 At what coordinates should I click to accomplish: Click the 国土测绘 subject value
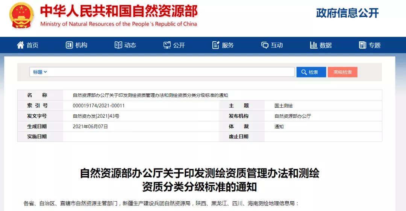(283, 105)
